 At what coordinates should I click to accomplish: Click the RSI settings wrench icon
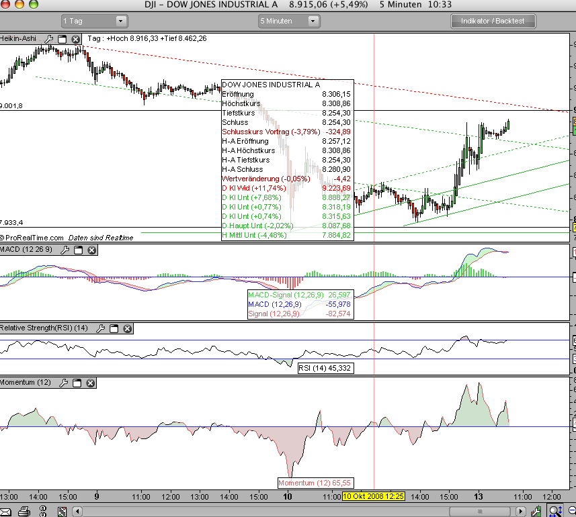pos(100,328)
